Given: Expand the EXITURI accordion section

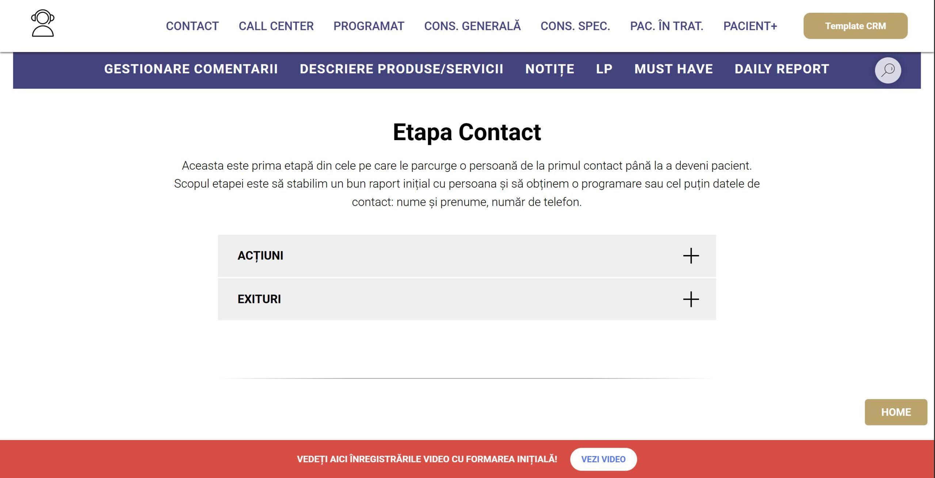Looking at the screenshot, I should [467, 299].
